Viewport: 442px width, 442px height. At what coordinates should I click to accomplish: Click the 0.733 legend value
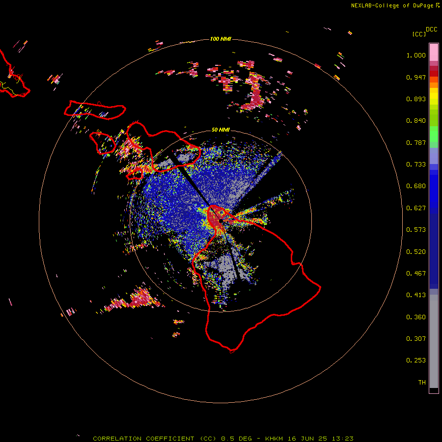[x=416, y=165]
